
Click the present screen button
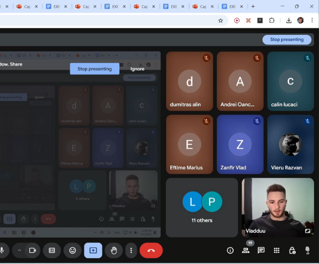click(93, 250)
